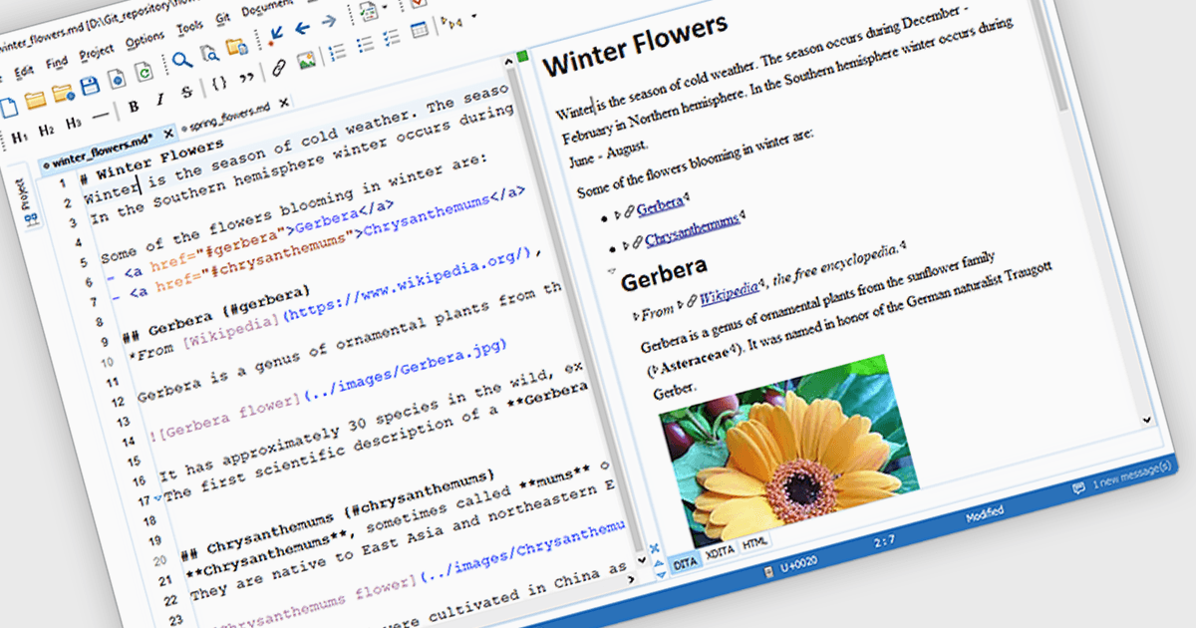The height and width of the screenshot is (628, 1196).
Task: Close the spring_flowers.md tab
Action: point(284,102)
